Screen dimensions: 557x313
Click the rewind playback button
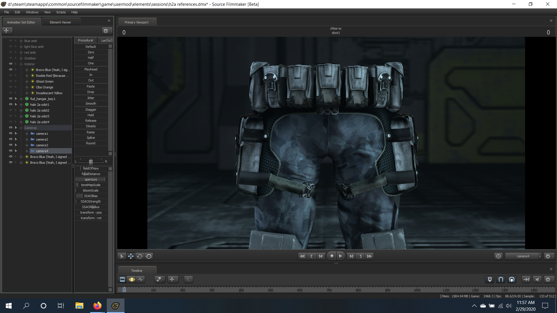coord(302,256)
